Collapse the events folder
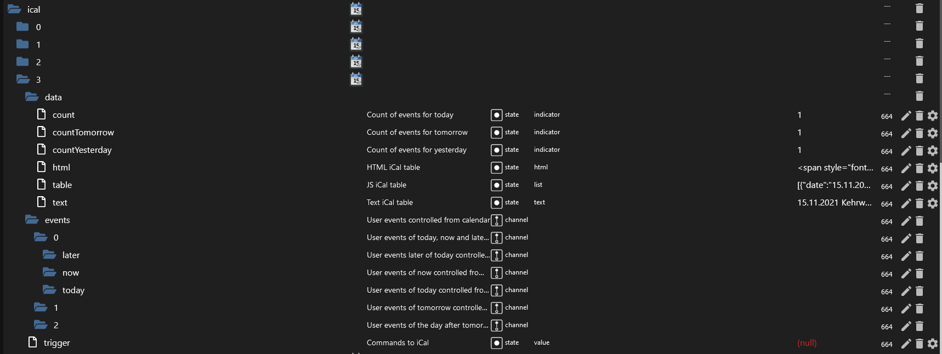Screen dimensions: 942x354 (x=32, y=220)
